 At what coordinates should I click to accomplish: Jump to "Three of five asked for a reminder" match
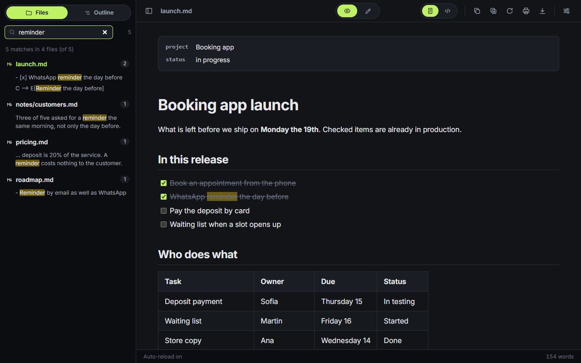(x=68, y=122)
